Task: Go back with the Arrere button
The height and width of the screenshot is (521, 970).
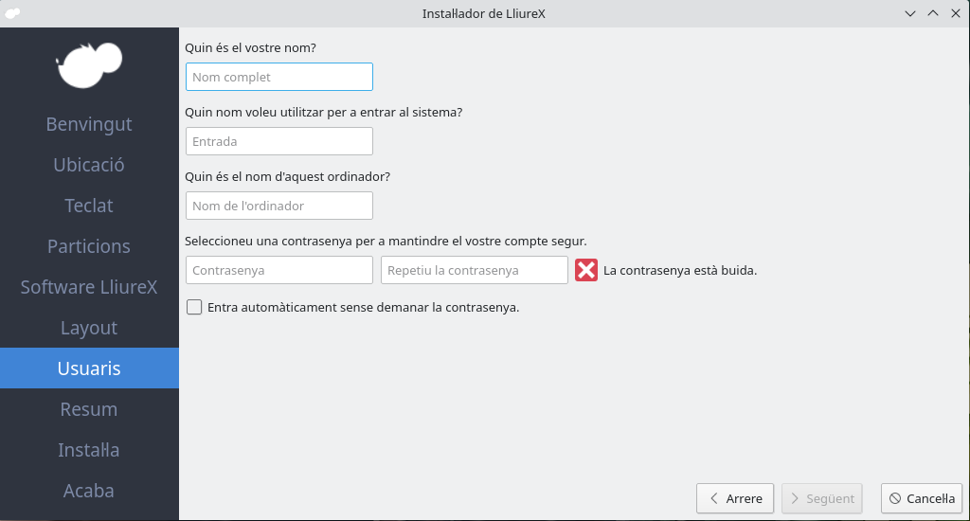Action: [x=735, y=498]
